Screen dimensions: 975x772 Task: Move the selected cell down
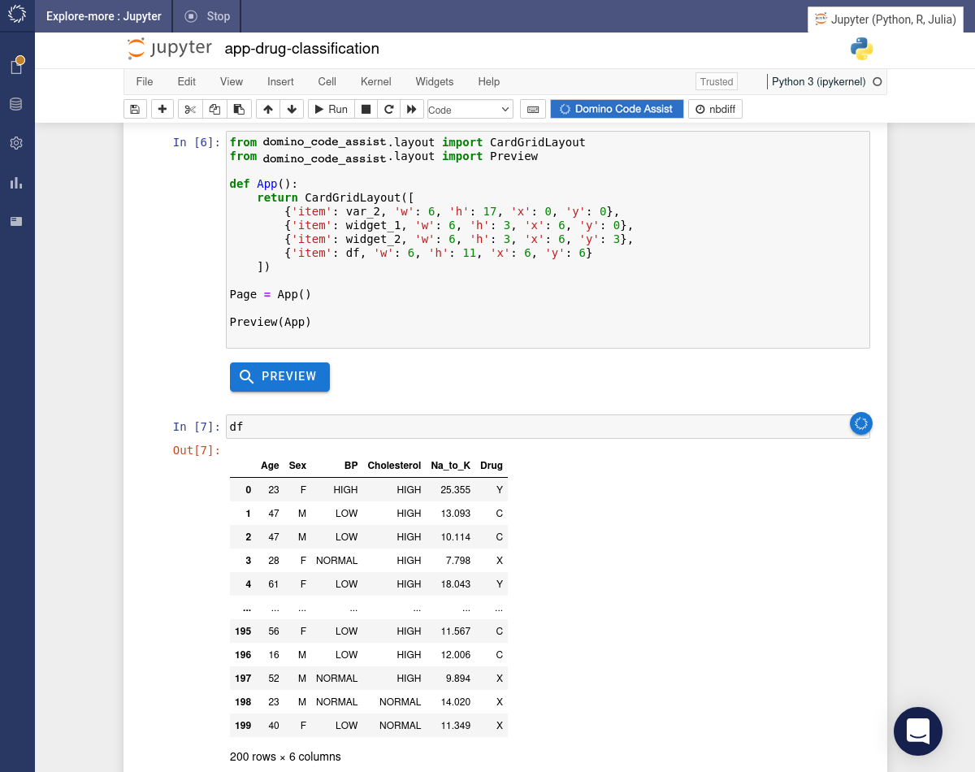(292, 109)
